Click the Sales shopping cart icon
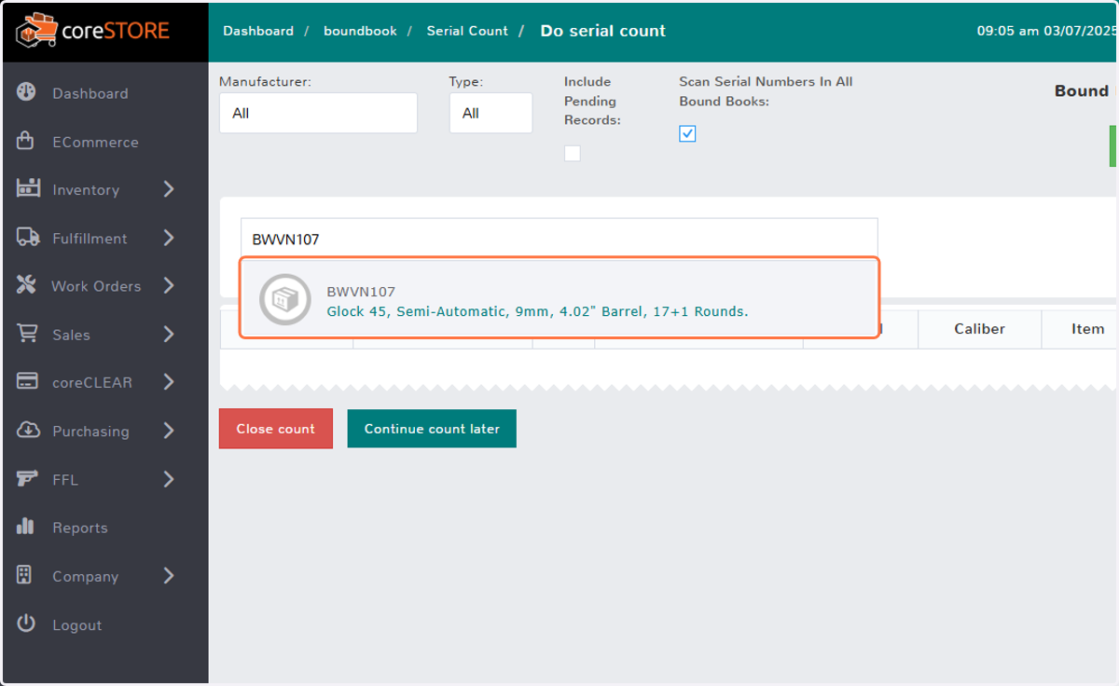The width and height of the screenshot is (1119, 686). point(27,334)
